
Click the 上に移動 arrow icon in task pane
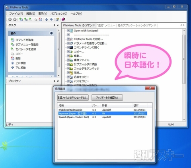pos(13,63)
